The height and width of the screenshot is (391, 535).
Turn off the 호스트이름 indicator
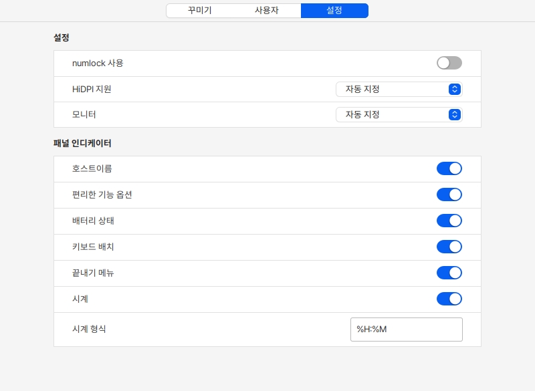coord(449,168)
